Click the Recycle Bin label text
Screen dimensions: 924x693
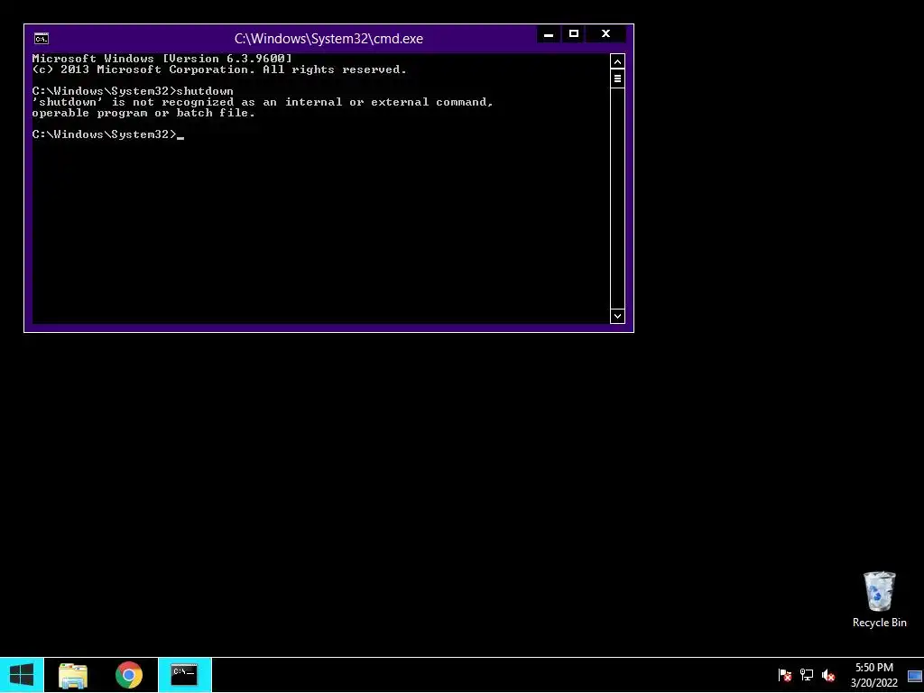(x=879, y=623)
